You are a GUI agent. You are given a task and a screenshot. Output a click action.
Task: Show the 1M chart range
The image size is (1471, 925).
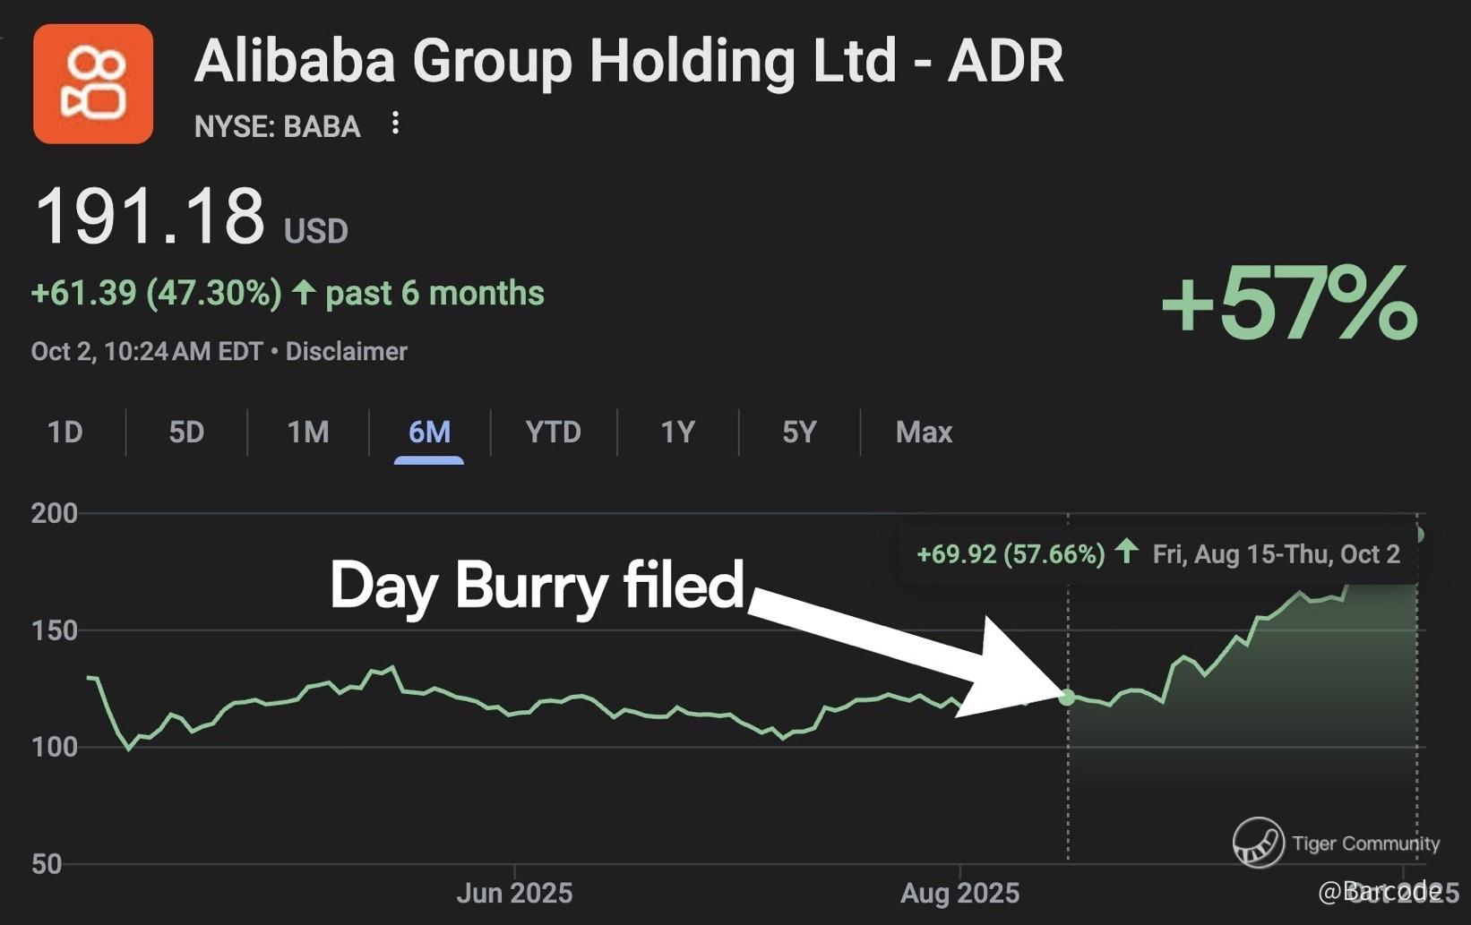307,433
